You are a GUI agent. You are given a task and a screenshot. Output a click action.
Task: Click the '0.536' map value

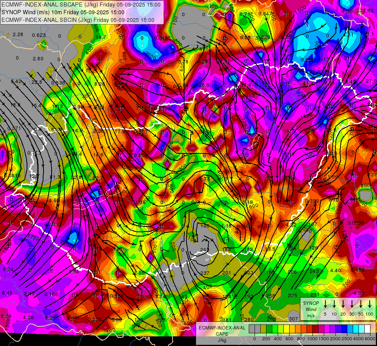58,83
